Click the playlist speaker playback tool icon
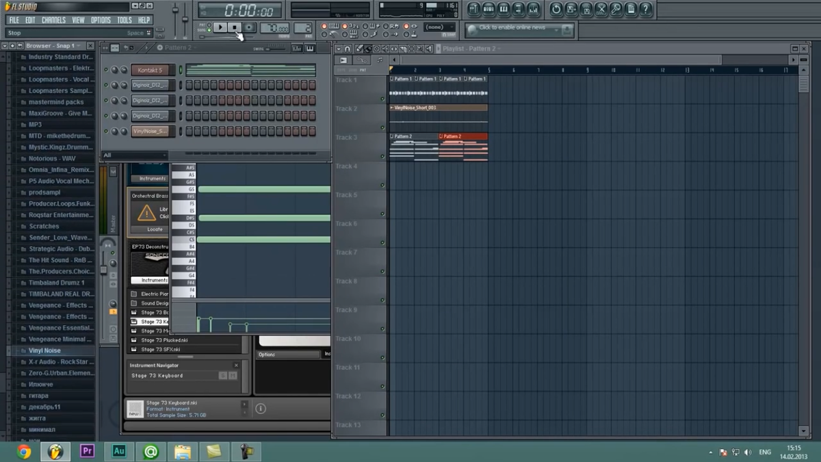The width and height of the screenshot is (821, 462). point(429,49)
